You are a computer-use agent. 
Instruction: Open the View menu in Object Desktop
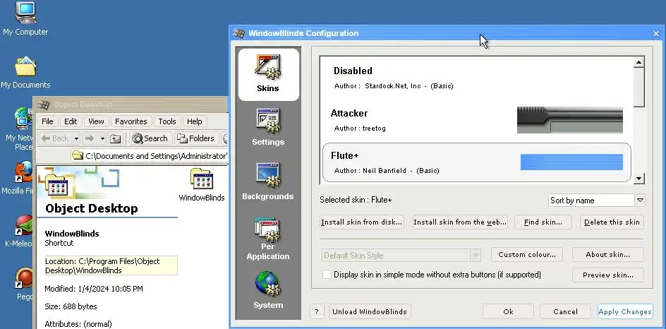click(96, 121)
